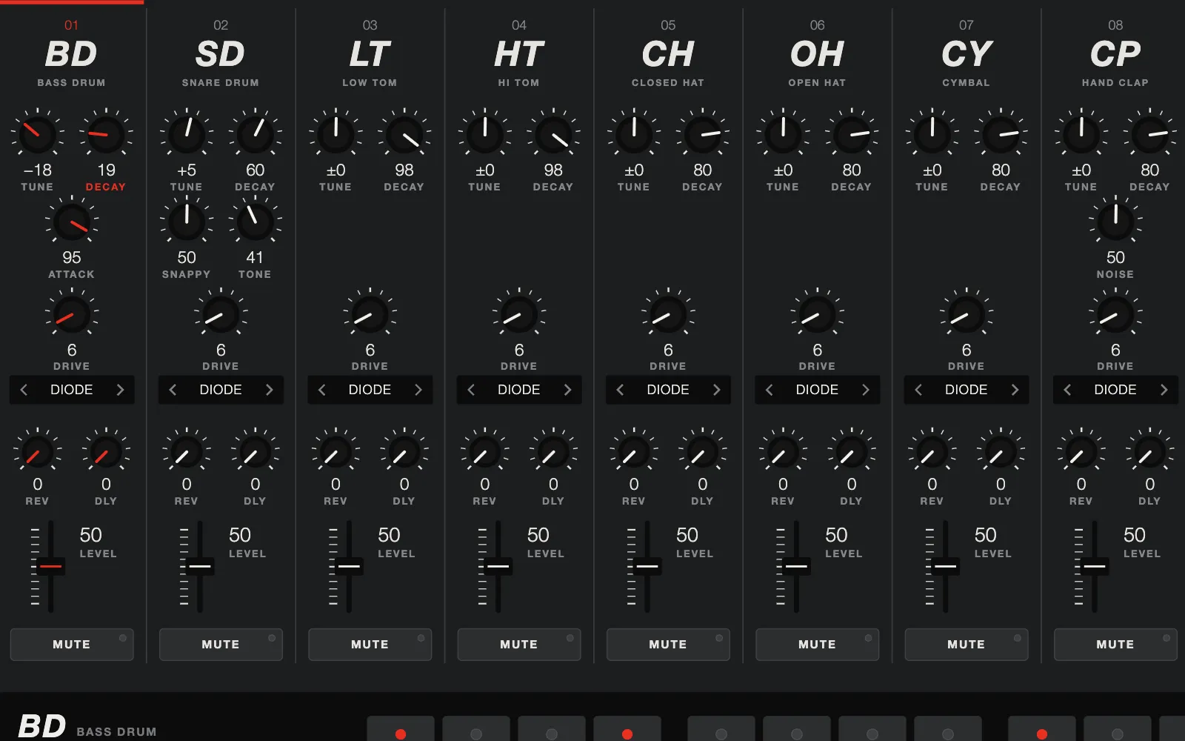Previous drive type arrow on CP channel
The height and width of the screenshot is (741, 1185).
(1067, 390)
